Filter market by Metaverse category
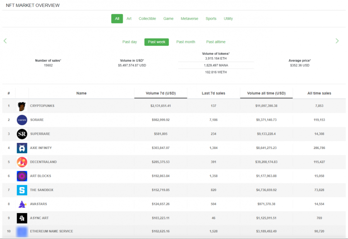348x239 pixels. [189, 19]
